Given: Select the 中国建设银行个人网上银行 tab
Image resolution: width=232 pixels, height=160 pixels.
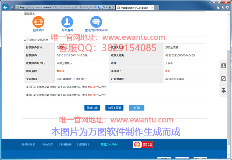Looking at the screenshot, I should [134, 8].
